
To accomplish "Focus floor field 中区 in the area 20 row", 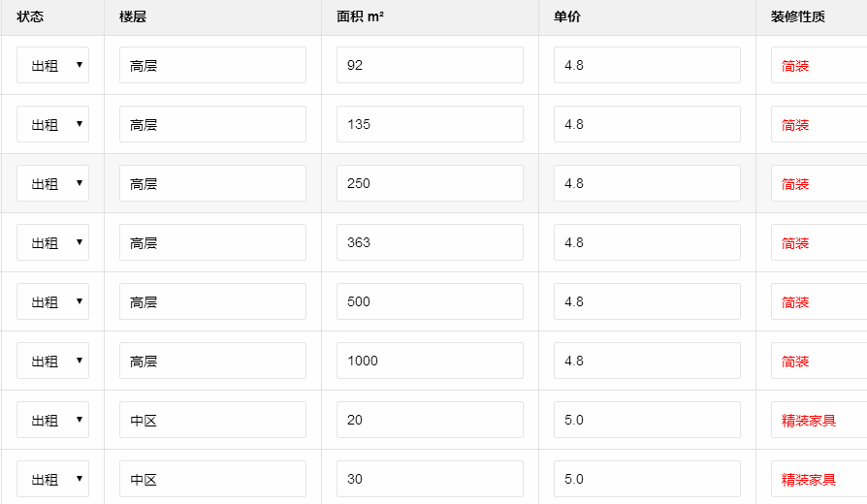I will (x=212, y=421).
